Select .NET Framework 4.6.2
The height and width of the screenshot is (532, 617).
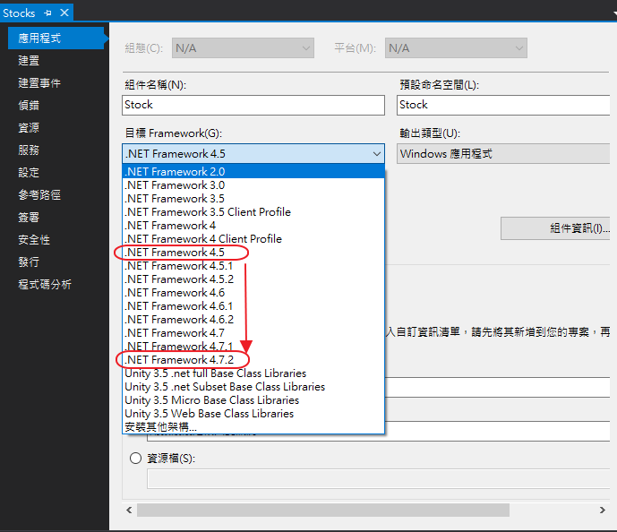(x=253, y=320)
